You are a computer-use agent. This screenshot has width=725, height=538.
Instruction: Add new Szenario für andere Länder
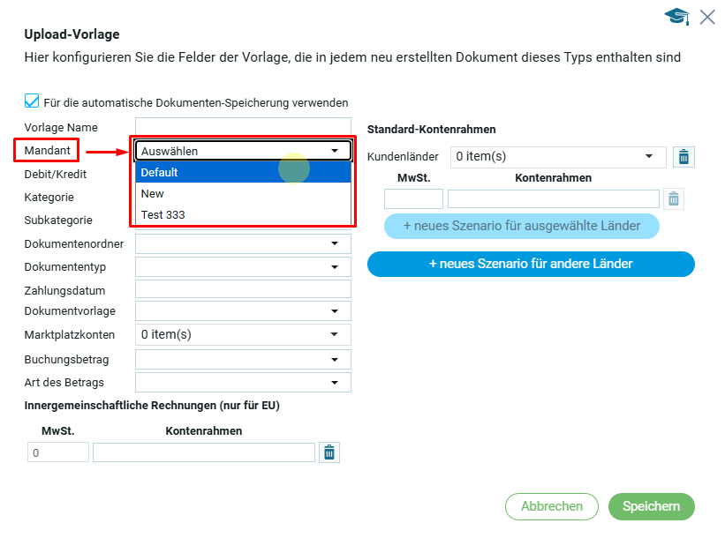click(531, 264)
